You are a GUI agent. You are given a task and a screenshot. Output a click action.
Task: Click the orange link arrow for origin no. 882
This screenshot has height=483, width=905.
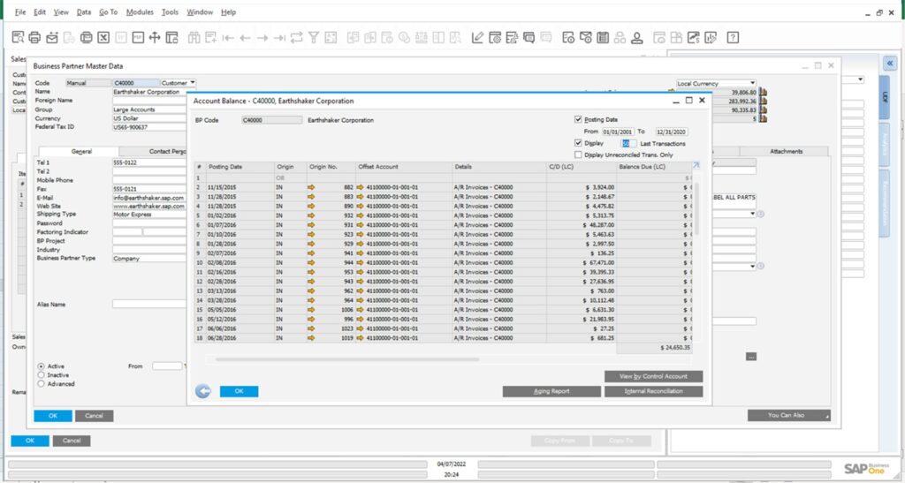(310, 187)
